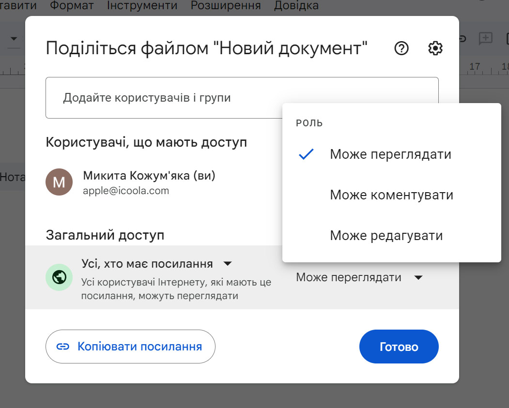The height and width of the screenshot is (408, 509).
Task: Choose 'Може коментувати' role
Action: [391, 195]
